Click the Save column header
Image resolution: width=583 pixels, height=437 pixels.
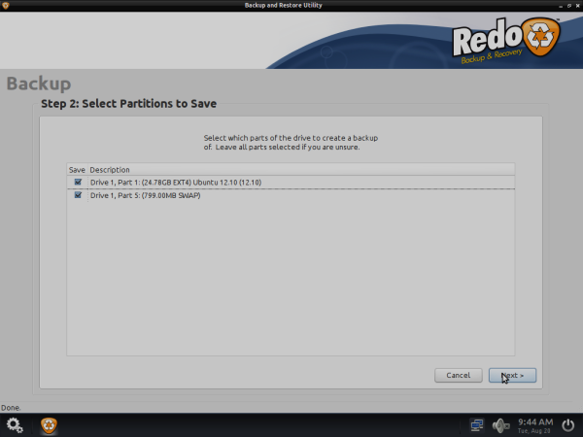tap(77, 169)
